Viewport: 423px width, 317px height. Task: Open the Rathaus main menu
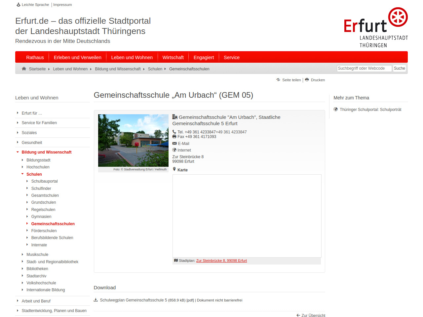tap(35, 57)
